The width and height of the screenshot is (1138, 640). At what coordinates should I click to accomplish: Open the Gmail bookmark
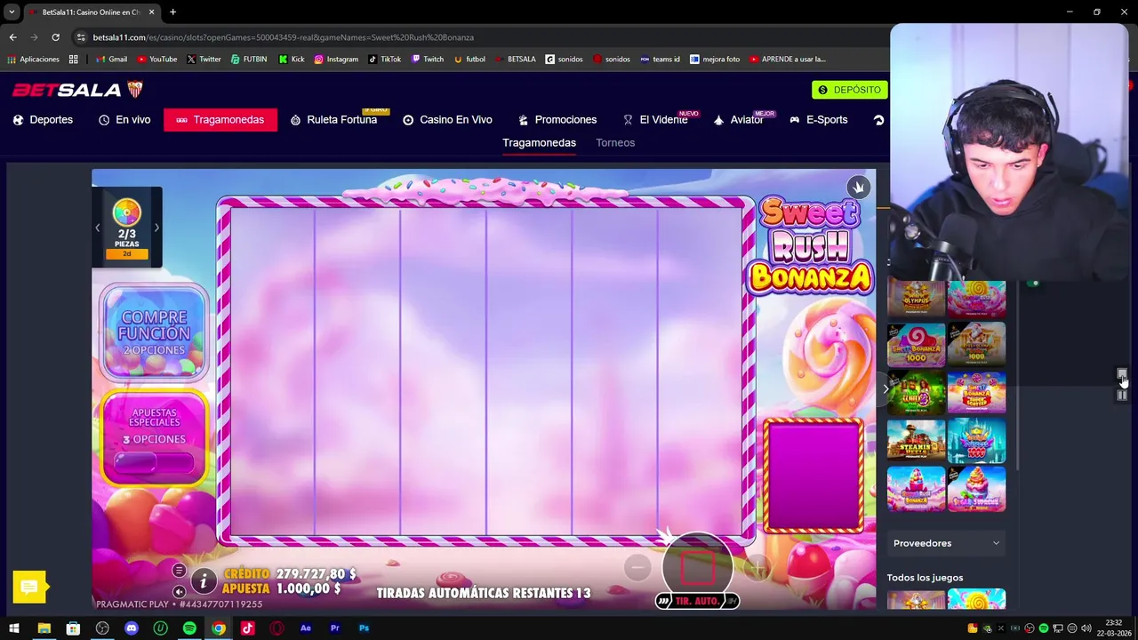coord(110,60)
